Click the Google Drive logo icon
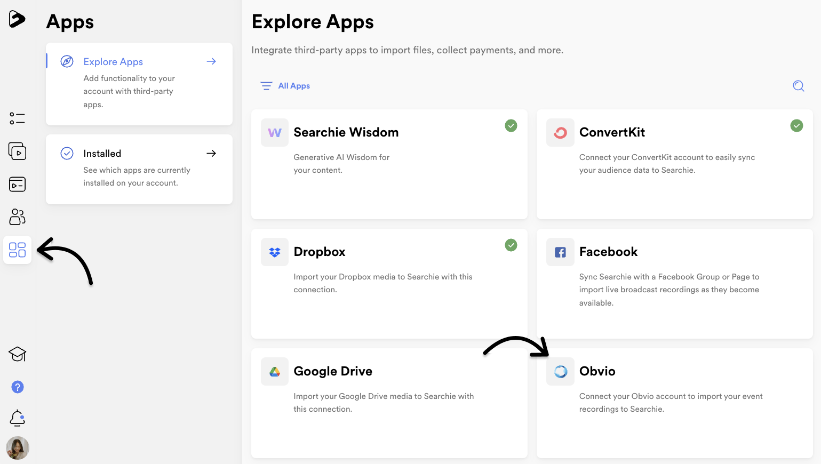The image size is (821, 464). click(x=275, y=372)
